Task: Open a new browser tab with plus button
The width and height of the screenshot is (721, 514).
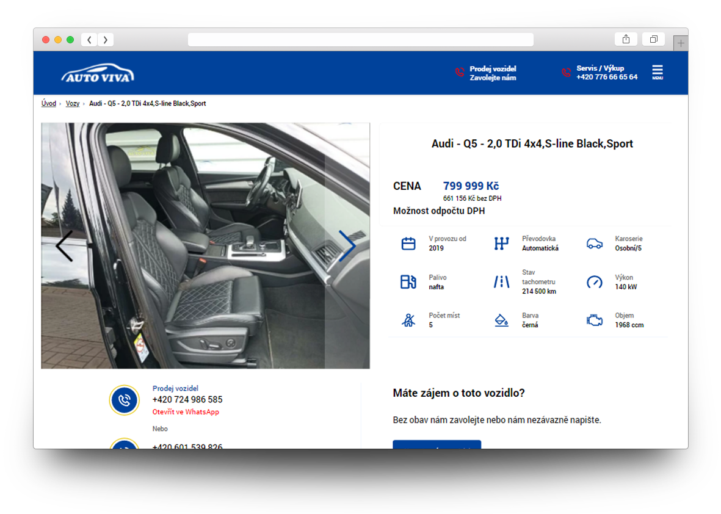Action: 681,43
